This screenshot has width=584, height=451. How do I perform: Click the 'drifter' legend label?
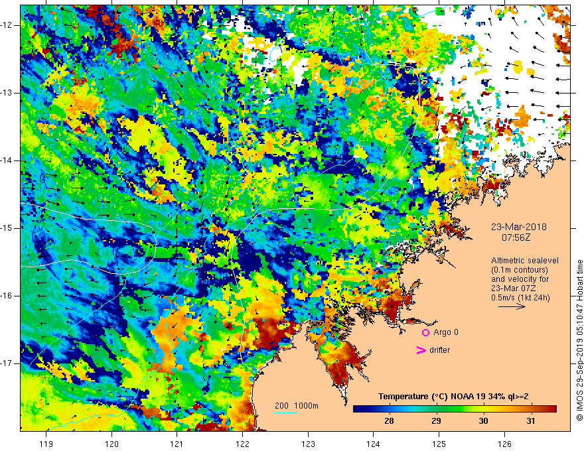pos(439,350)
